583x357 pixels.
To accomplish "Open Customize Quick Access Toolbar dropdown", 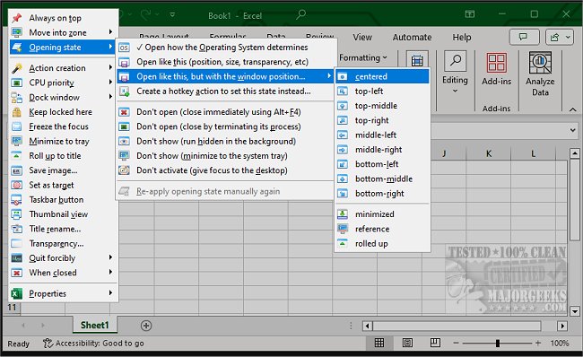I will tap(172, 15).
